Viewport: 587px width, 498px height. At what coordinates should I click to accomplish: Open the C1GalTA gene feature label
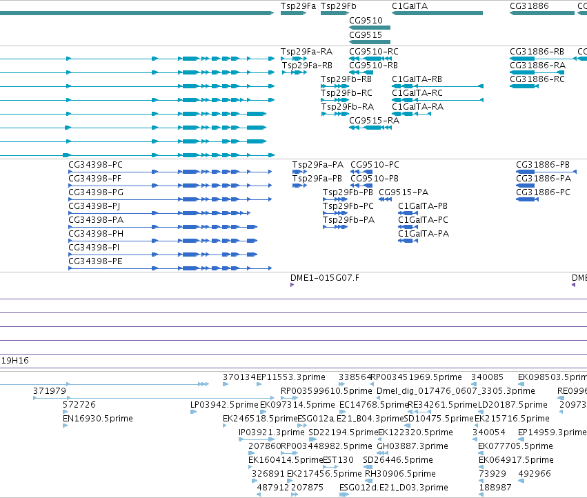[x=410, y=6]
